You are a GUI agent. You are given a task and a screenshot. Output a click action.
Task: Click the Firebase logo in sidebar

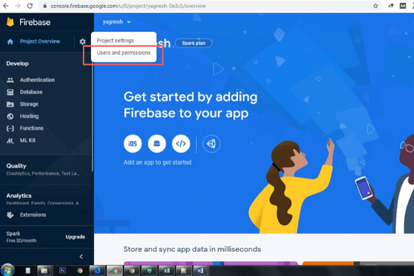(x=10, y=22)
